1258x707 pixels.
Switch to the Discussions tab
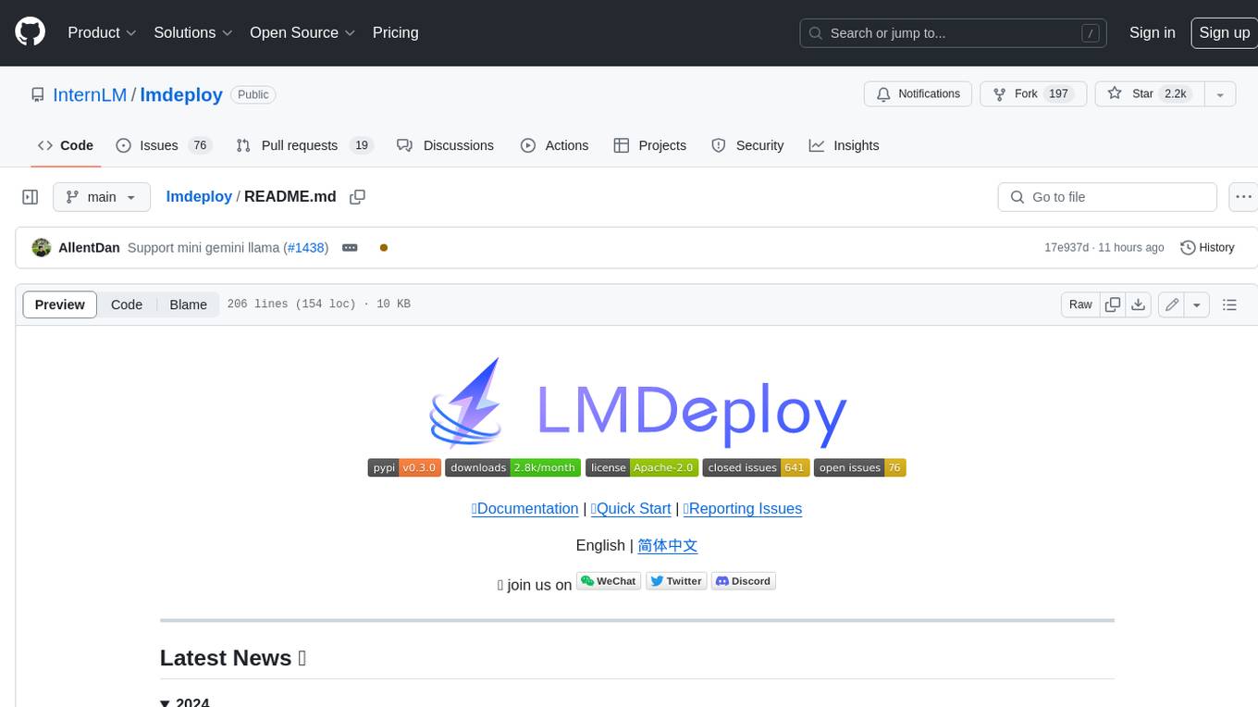(x=445, y=145)
